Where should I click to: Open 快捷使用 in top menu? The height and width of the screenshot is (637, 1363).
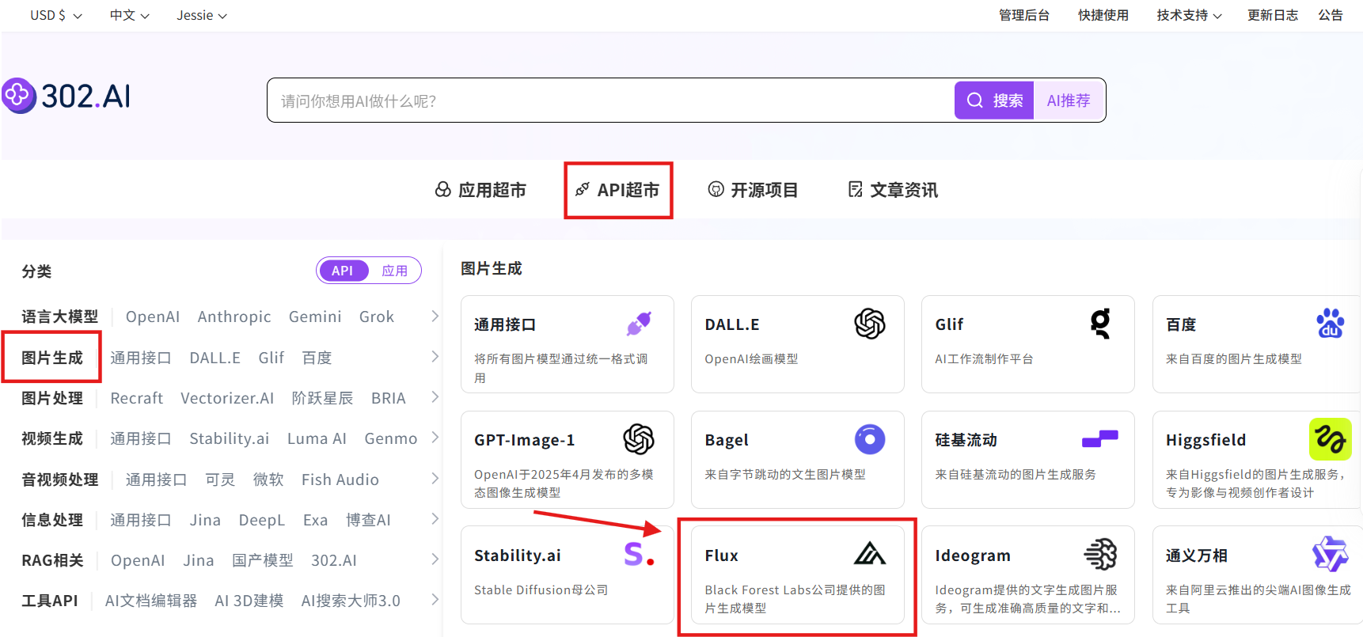pos(1103,15)
